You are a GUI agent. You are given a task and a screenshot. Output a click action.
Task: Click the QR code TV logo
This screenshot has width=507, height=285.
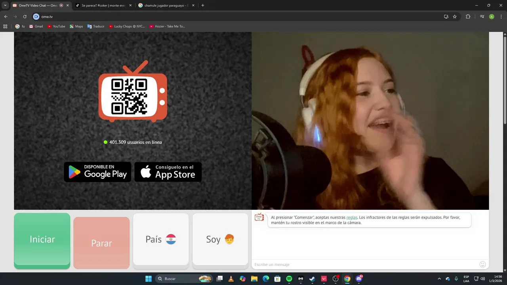tap(133, 91)
